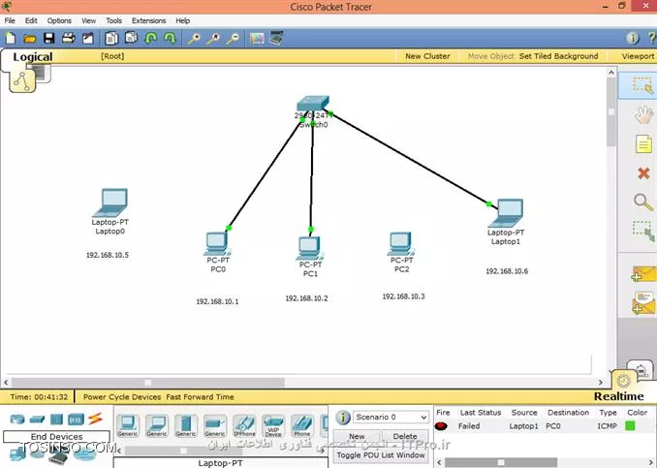Screen dimensions: 657x468
Task: Pick the Generic PC device
Action: pyautogui.click(x=127, y=425)
